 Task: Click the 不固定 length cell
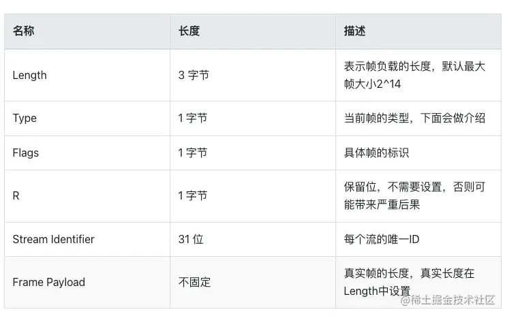coord(195,282)
